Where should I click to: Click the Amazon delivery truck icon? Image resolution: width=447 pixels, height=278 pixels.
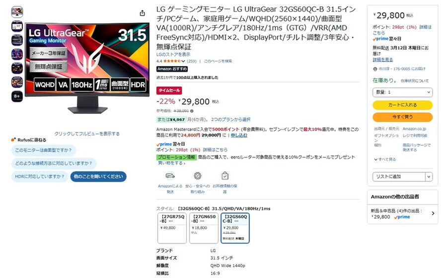(x=170, y=176)
